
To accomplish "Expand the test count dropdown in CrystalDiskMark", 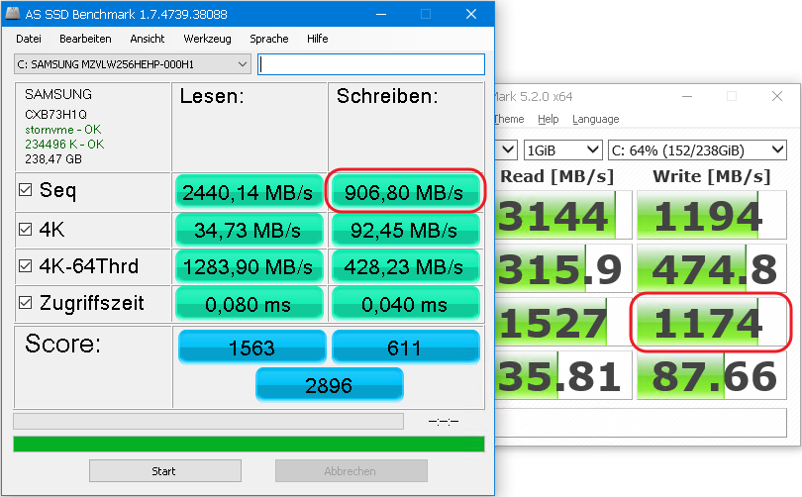I will tap(506, 150).
